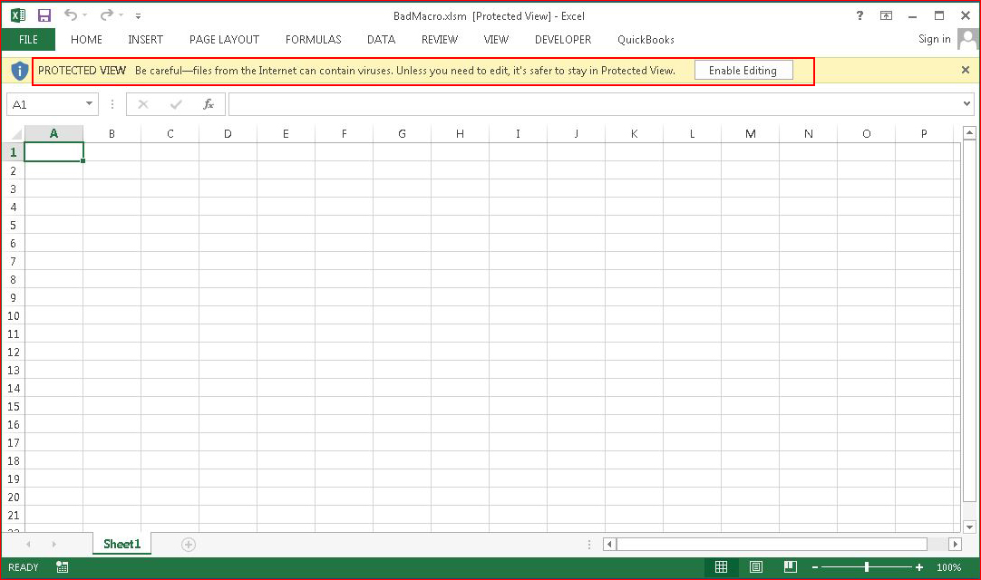Screen dimensions: 981x580
Task: Select cell A1 in the grid
Action: (53, 152)
